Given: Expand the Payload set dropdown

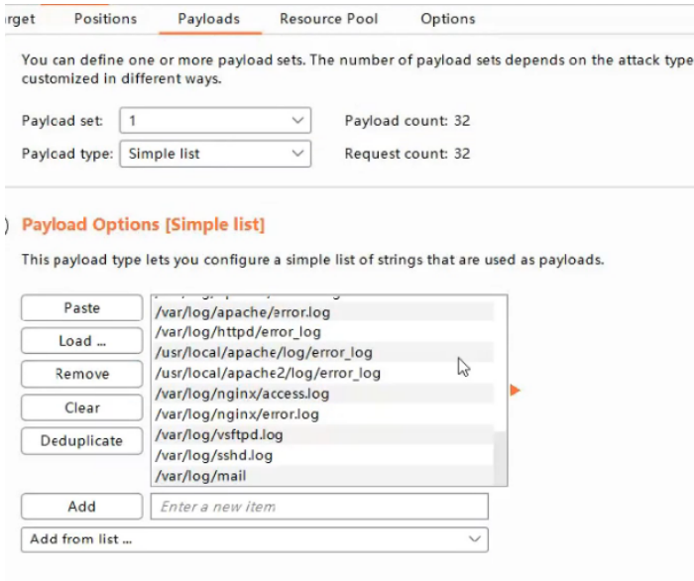Looking at the screenshot, I should pos(215,121).
